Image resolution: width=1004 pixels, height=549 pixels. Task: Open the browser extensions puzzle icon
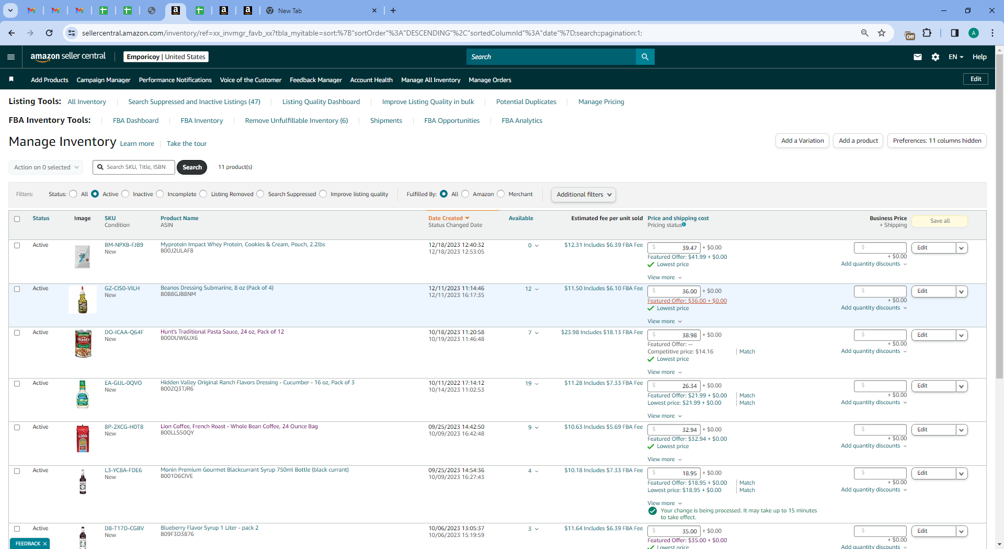927,33
